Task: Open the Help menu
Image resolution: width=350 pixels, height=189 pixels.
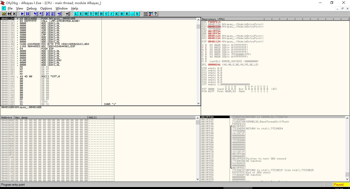Action: coord(75,8)
